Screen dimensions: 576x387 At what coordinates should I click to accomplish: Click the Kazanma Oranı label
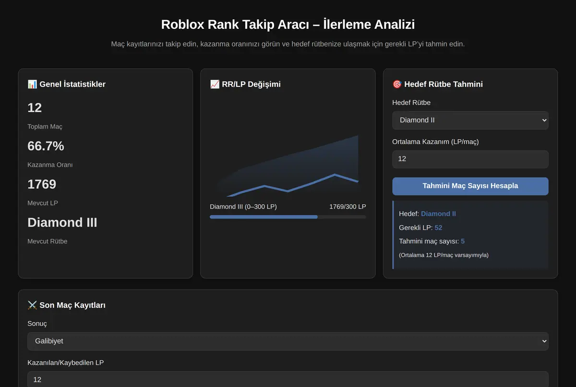pos(50,165)
